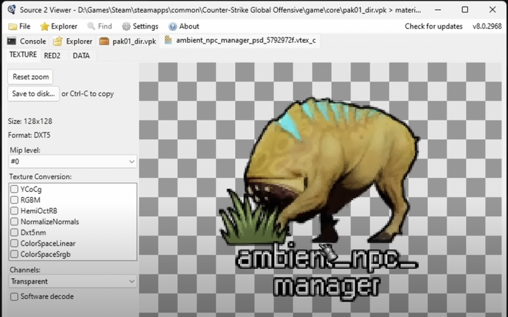Click the Explorer star icon

44,27
